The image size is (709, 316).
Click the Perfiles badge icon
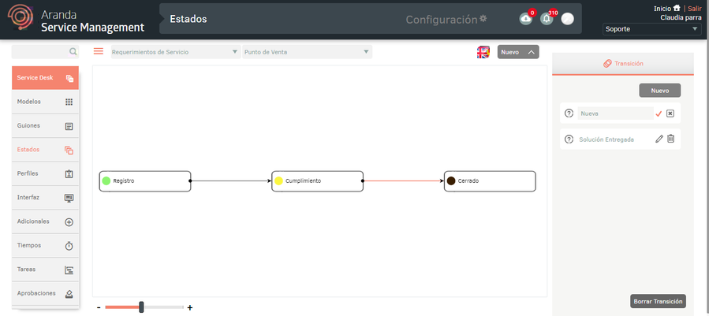[x=69, y=174]
